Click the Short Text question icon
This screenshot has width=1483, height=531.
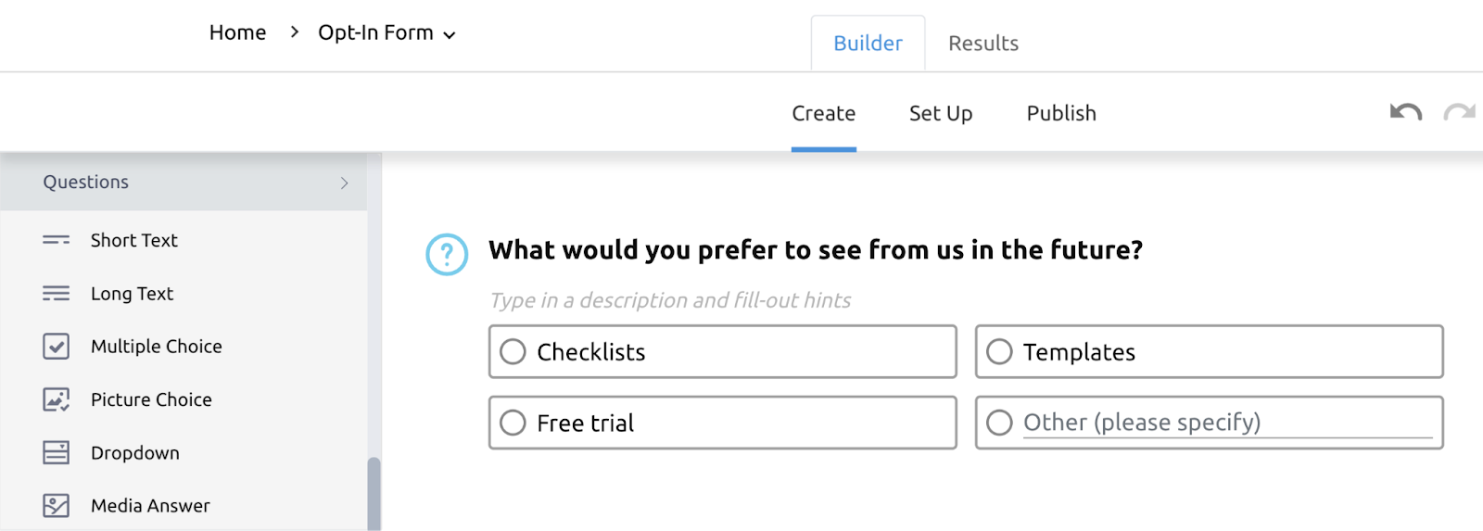[56, 240]
